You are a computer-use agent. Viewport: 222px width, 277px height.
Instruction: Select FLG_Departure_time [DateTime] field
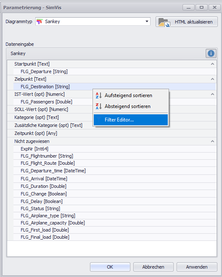(x=115, y=171)
